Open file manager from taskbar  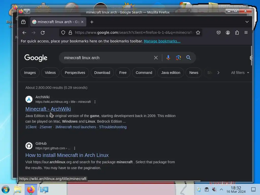click(18, 189)
